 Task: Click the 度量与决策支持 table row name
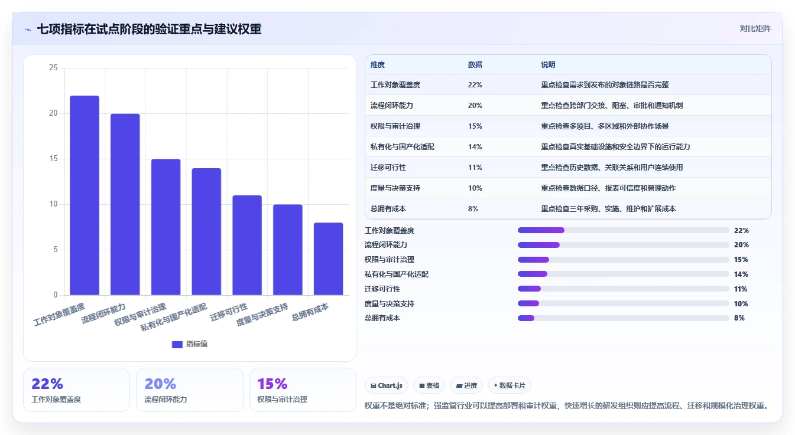pyautogui.click(x=395, y=188)
